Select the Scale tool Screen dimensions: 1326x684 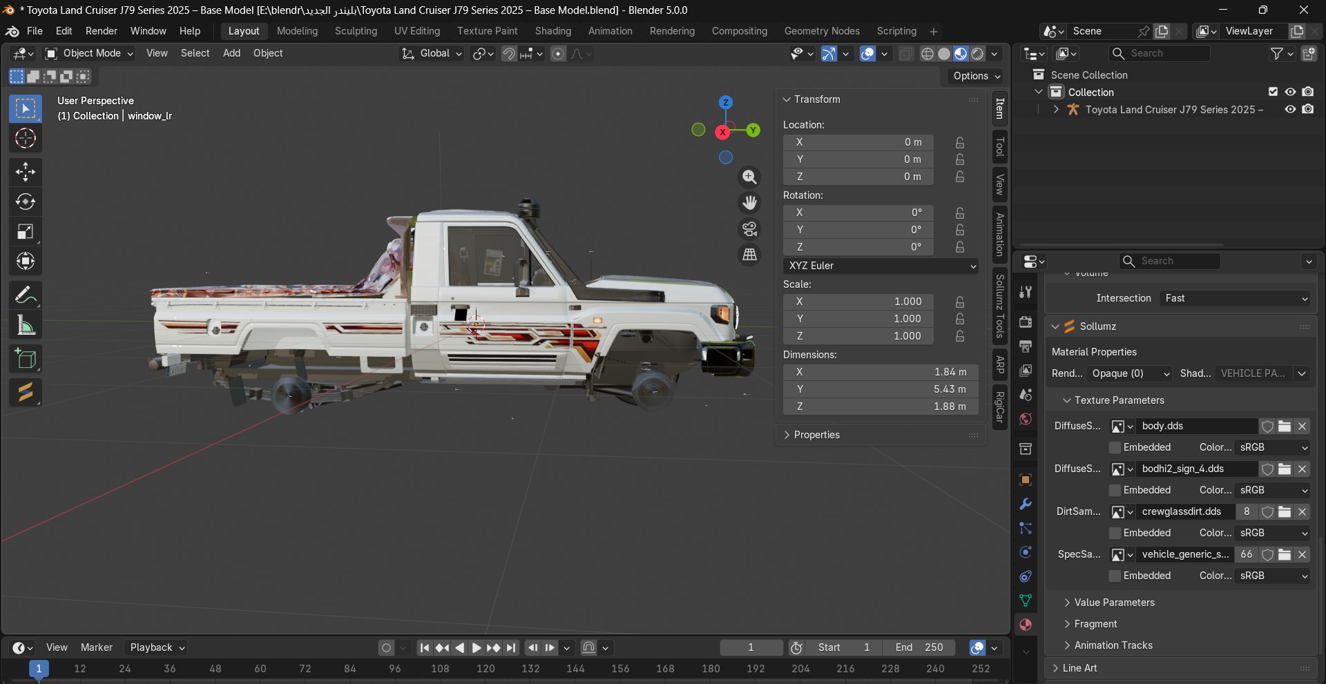pyautogui.click(x=26, y=231)
